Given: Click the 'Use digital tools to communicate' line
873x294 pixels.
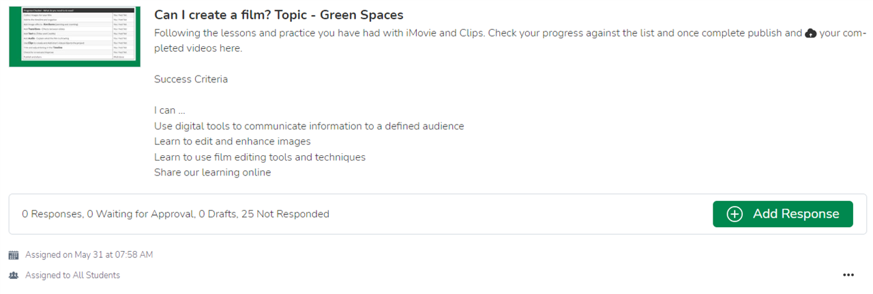Looking at the screenshot, I should coord(309,127).
